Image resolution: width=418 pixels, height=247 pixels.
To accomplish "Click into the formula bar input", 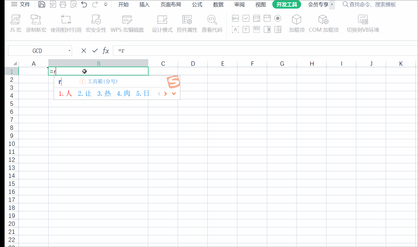I will click(265, 51).
